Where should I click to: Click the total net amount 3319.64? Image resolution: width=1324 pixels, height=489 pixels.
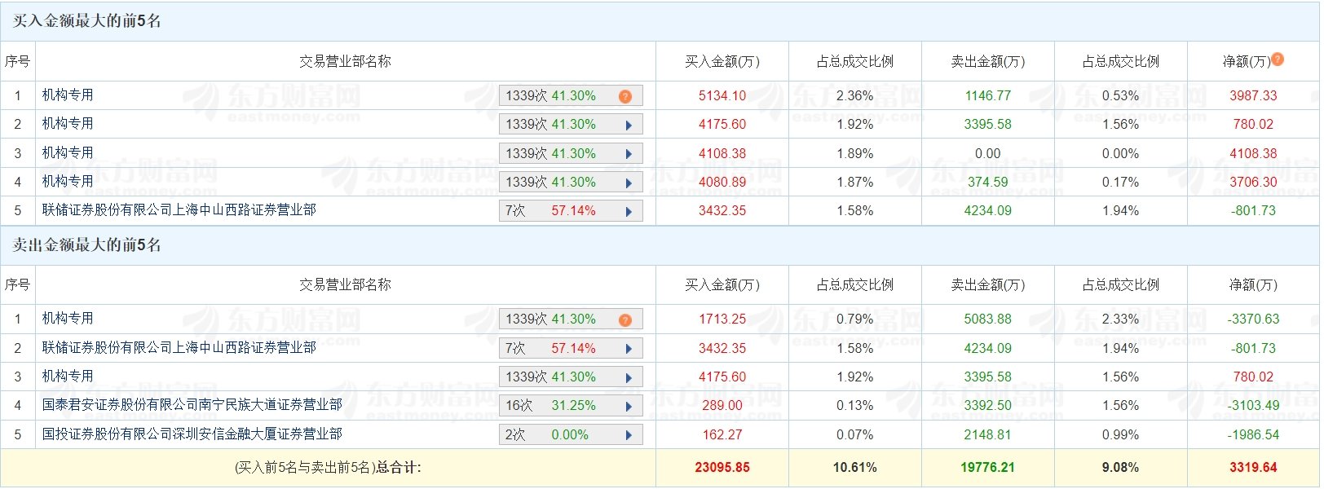point(1253,468)
